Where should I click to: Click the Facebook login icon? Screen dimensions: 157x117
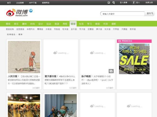coord(134,2)
